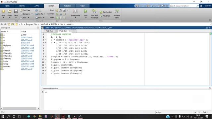The width and height of the screenshot is (212, 119).
Task: Open Workspace panel actions menu
Action: click(x=38, y=28)
